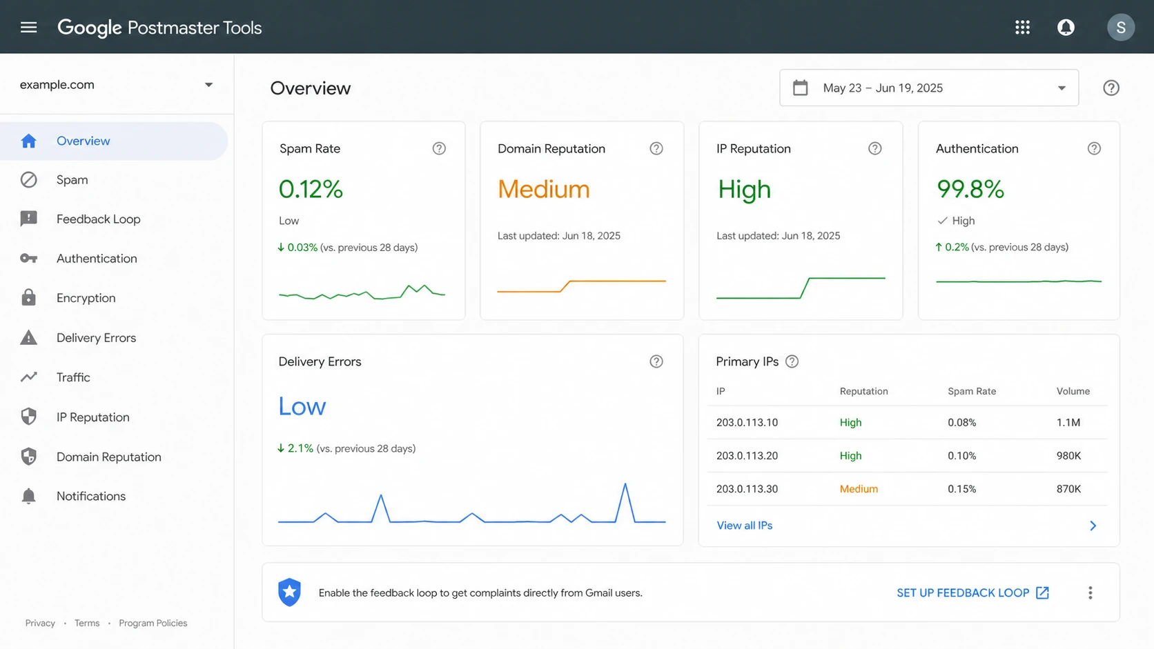Image resolution: width=1154 pixels, height=649 pixels.
Task: Click the Traffic trend-line sidebar icon
Action: tap(28, 377)
